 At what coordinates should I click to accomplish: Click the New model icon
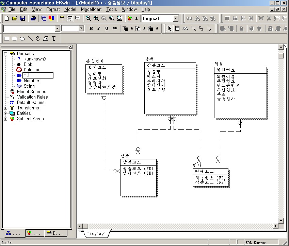6,18
